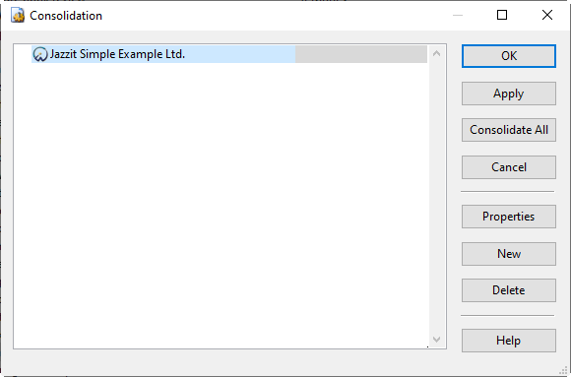Screen dimensions: 571x377
Task: Click the vertical scrollbar track in entity list
Action: click(437, 197)
